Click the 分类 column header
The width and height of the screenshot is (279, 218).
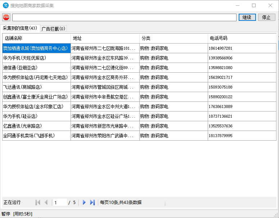174,38
